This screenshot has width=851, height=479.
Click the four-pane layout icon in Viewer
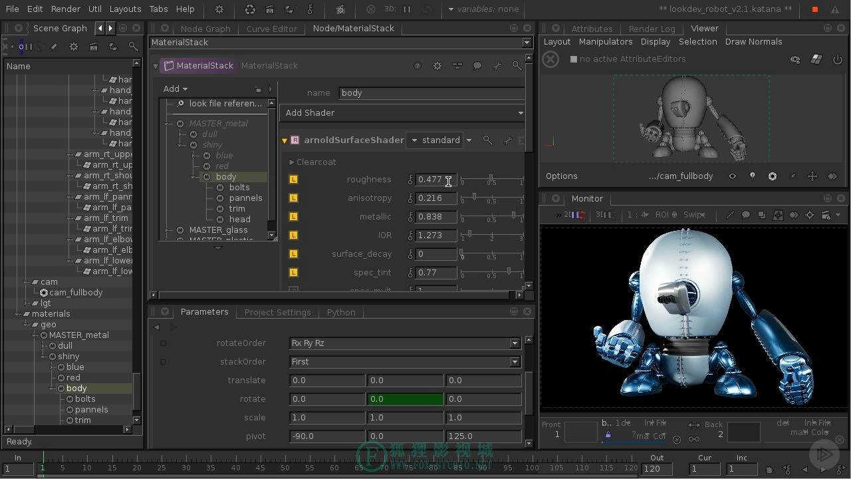coord(816,59)
